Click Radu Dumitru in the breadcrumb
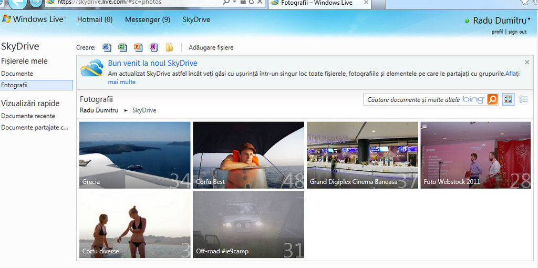Image resolution: width=538 pixels, height=268 pixels. click(99, 110)
